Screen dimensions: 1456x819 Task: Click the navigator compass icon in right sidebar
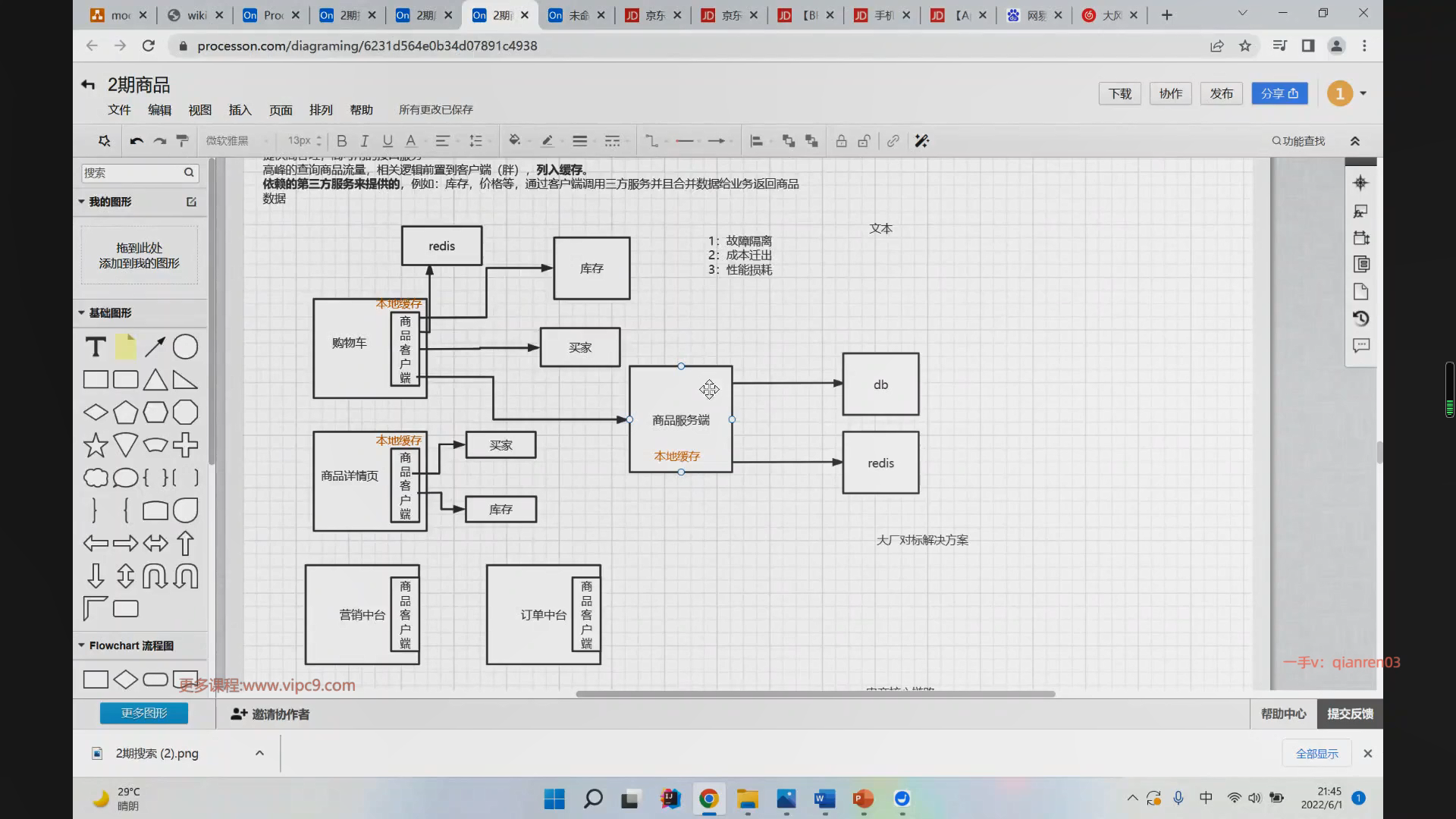(1360, 183)
